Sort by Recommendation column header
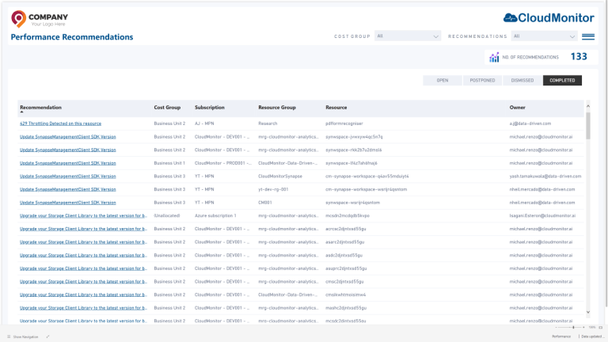The width and height of the screenshot is (608, 342). click(40, 108)
